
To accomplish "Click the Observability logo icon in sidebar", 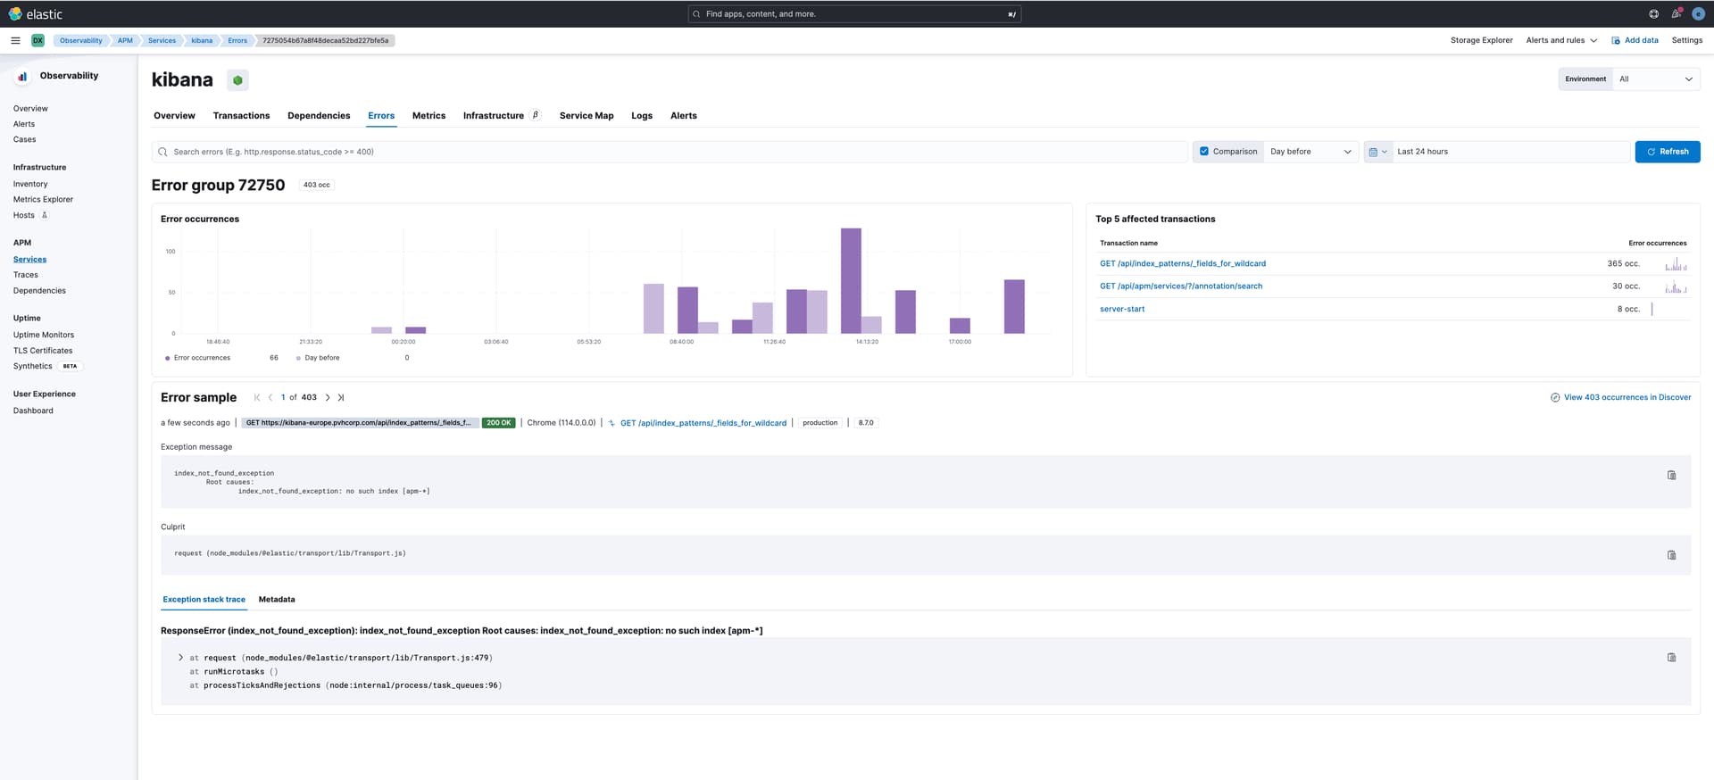I will click(22, 77).
